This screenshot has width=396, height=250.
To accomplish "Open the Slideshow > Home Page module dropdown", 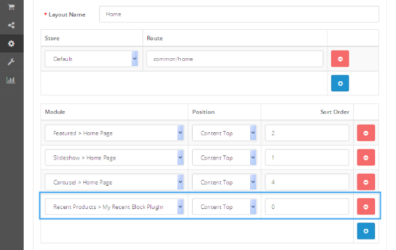I will click(114, 157).
